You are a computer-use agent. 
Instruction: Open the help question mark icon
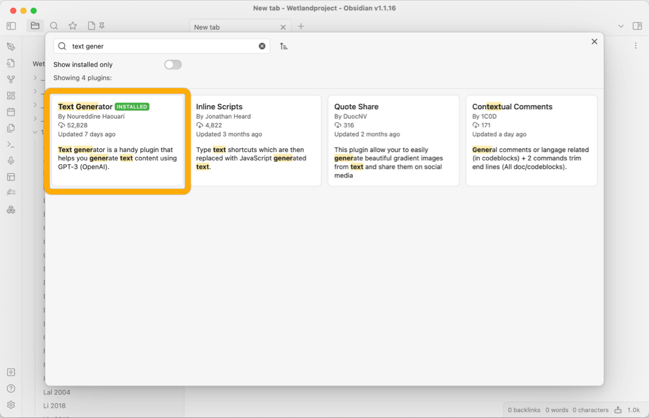click(x=11, y=388)
